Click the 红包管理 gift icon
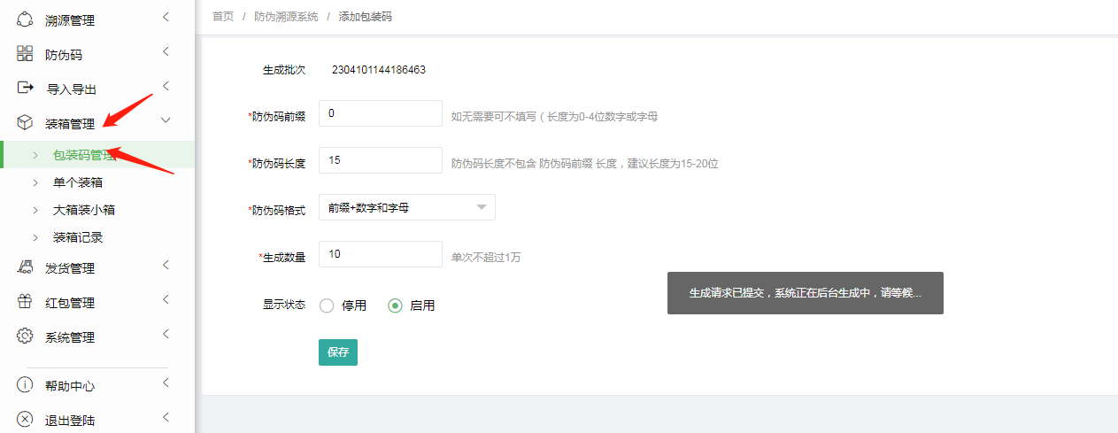 point(25,302)
